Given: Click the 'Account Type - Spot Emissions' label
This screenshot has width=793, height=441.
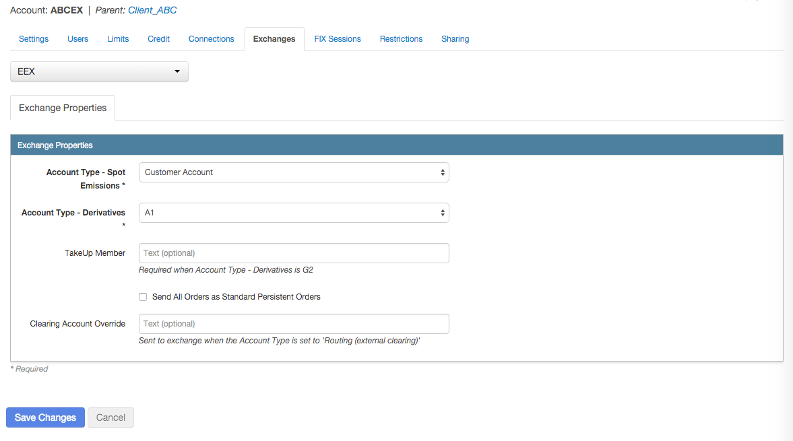Looking at the screenshot, I should pos(86,179).
